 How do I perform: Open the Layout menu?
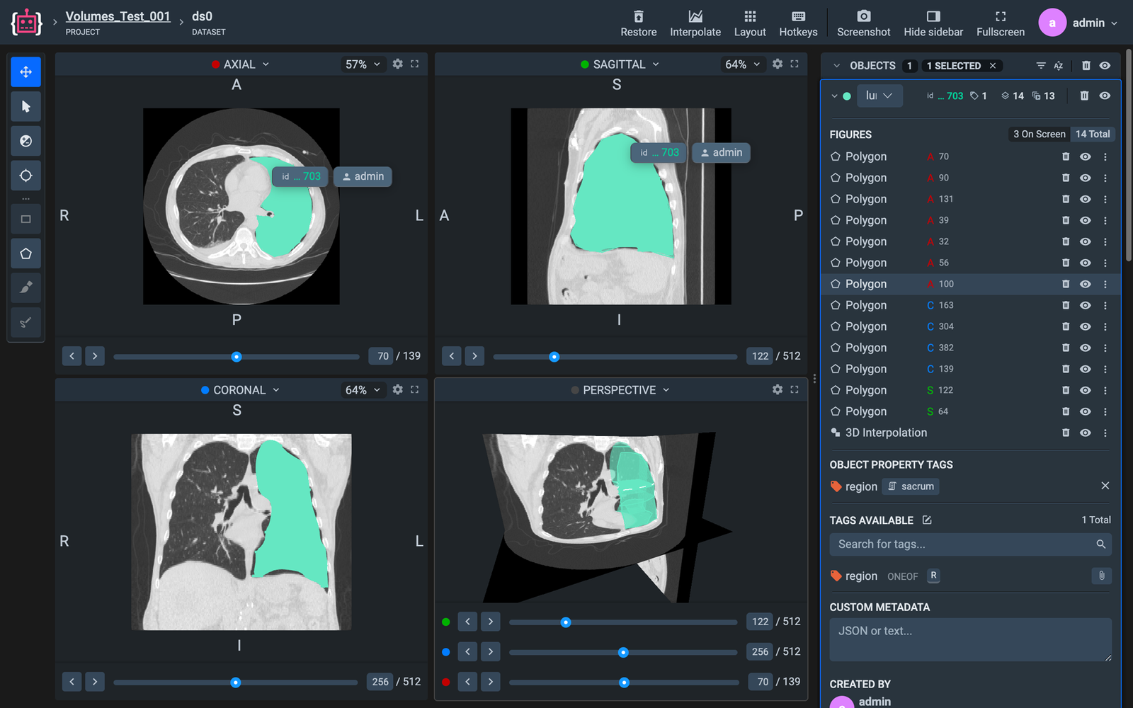[x=750, y=23]
